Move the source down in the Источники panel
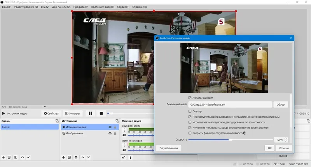Image resolution: width=311 pixels, height=167 pixels. click(89, 157)
